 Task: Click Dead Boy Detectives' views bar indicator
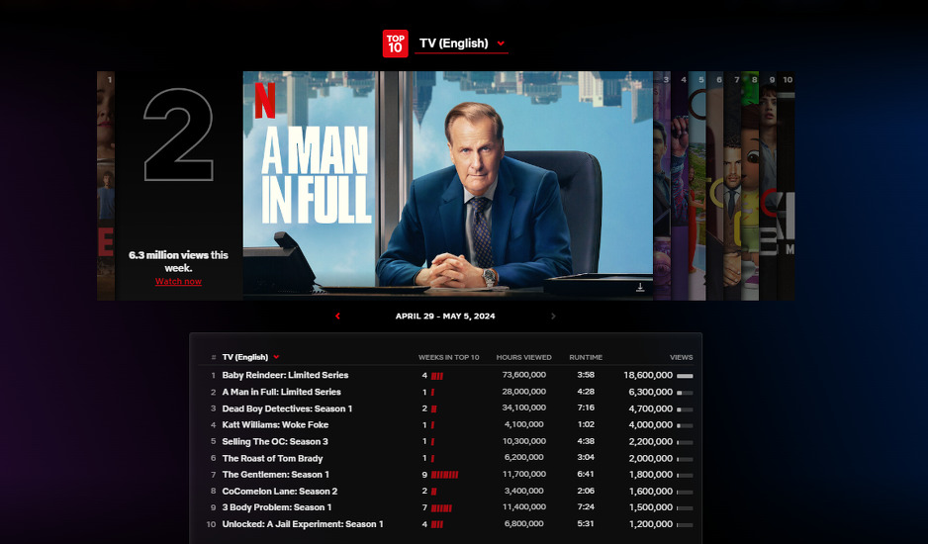[685, 409]
